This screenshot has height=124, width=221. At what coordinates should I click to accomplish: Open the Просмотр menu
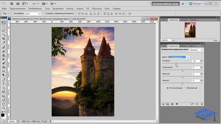97,9
